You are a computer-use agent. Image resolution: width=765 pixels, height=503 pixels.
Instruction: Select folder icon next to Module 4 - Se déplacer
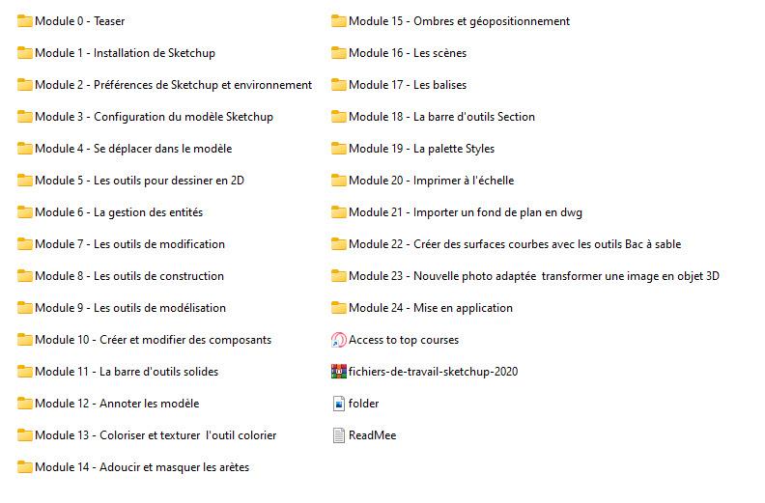click(x=24, y=149)
